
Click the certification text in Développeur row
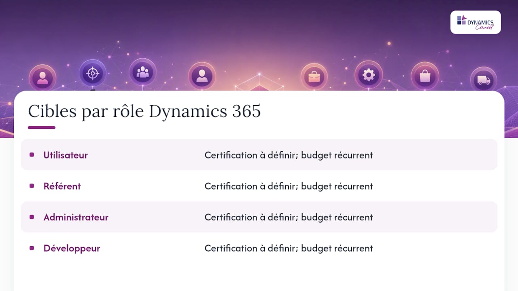[289, 248]
